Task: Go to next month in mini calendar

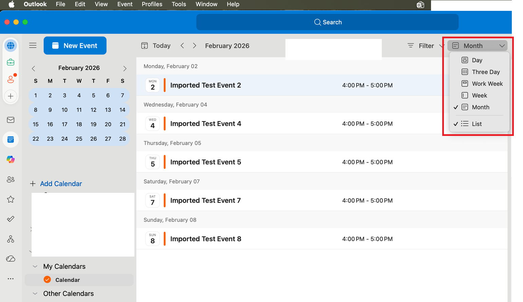Action: (125, 68)
